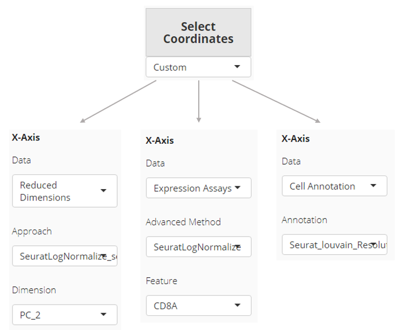Click the Annotation label in right panel
Screen dimensions: 397x334
point(304,220)
